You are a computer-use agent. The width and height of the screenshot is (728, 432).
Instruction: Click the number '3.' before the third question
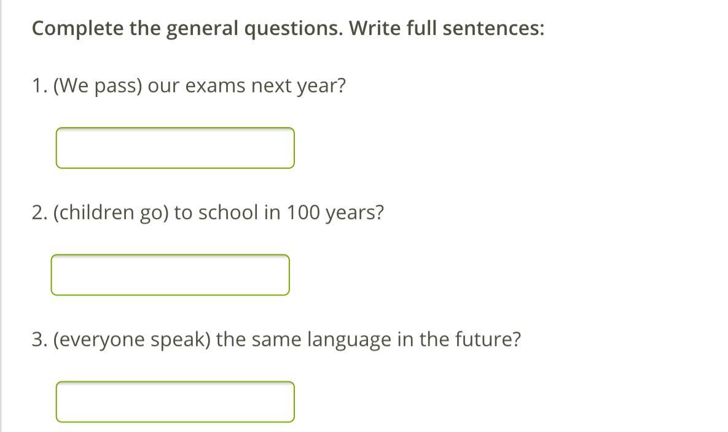click(41, 339)
